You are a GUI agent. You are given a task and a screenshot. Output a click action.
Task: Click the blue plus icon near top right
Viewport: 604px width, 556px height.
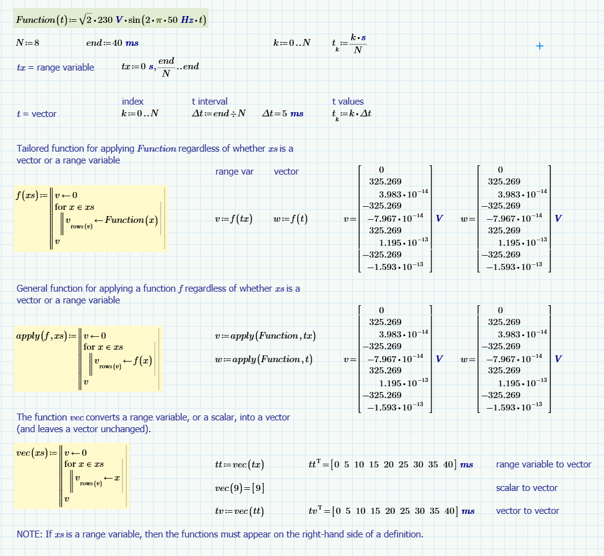pos(538,45)
